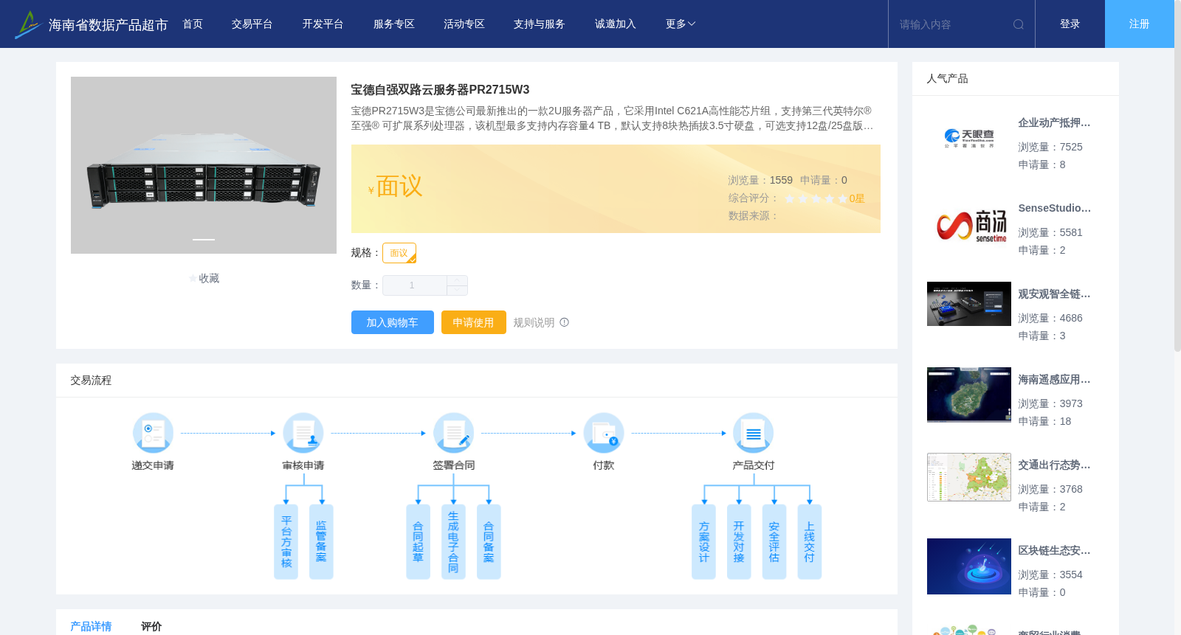Click the 递交申请 step icon
Image resolution: width=1181 pixels, height=635 pixels.
tap(153, 433)
